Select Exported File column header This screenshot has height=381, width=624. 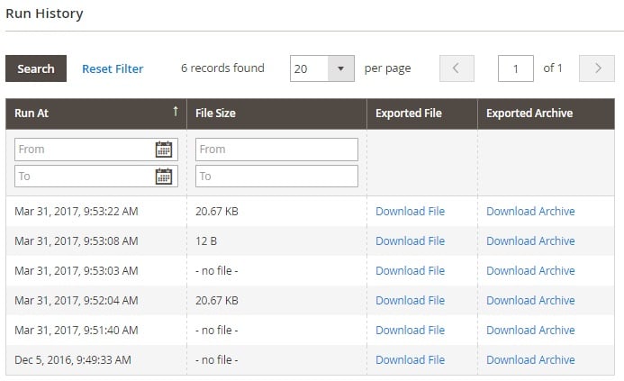[421, 113]
